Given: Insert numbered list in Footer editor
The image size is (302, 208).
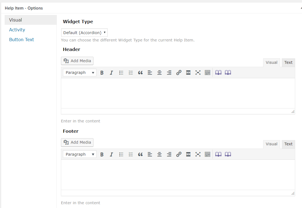Looking at the screenshot, I should click(131, 155).
